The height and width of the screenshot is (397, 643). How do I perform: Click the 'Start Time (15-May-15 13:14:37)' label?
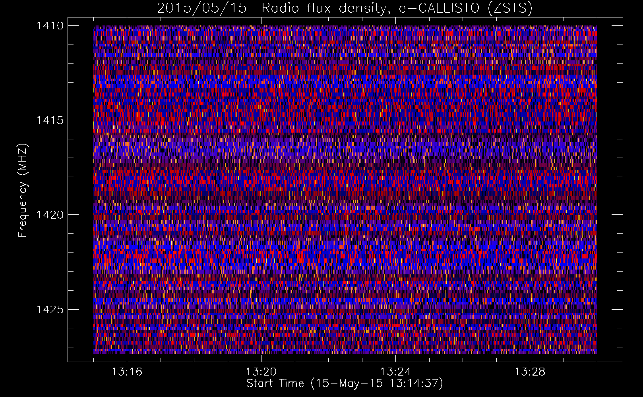345,384
